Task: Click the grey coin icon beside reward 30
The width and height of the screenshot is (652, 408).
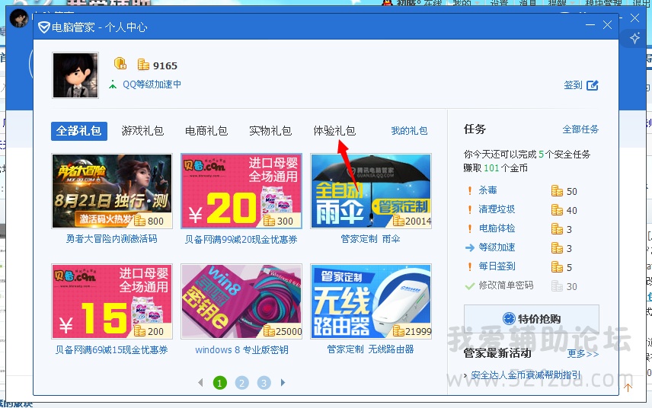Action: pos(558,286)
